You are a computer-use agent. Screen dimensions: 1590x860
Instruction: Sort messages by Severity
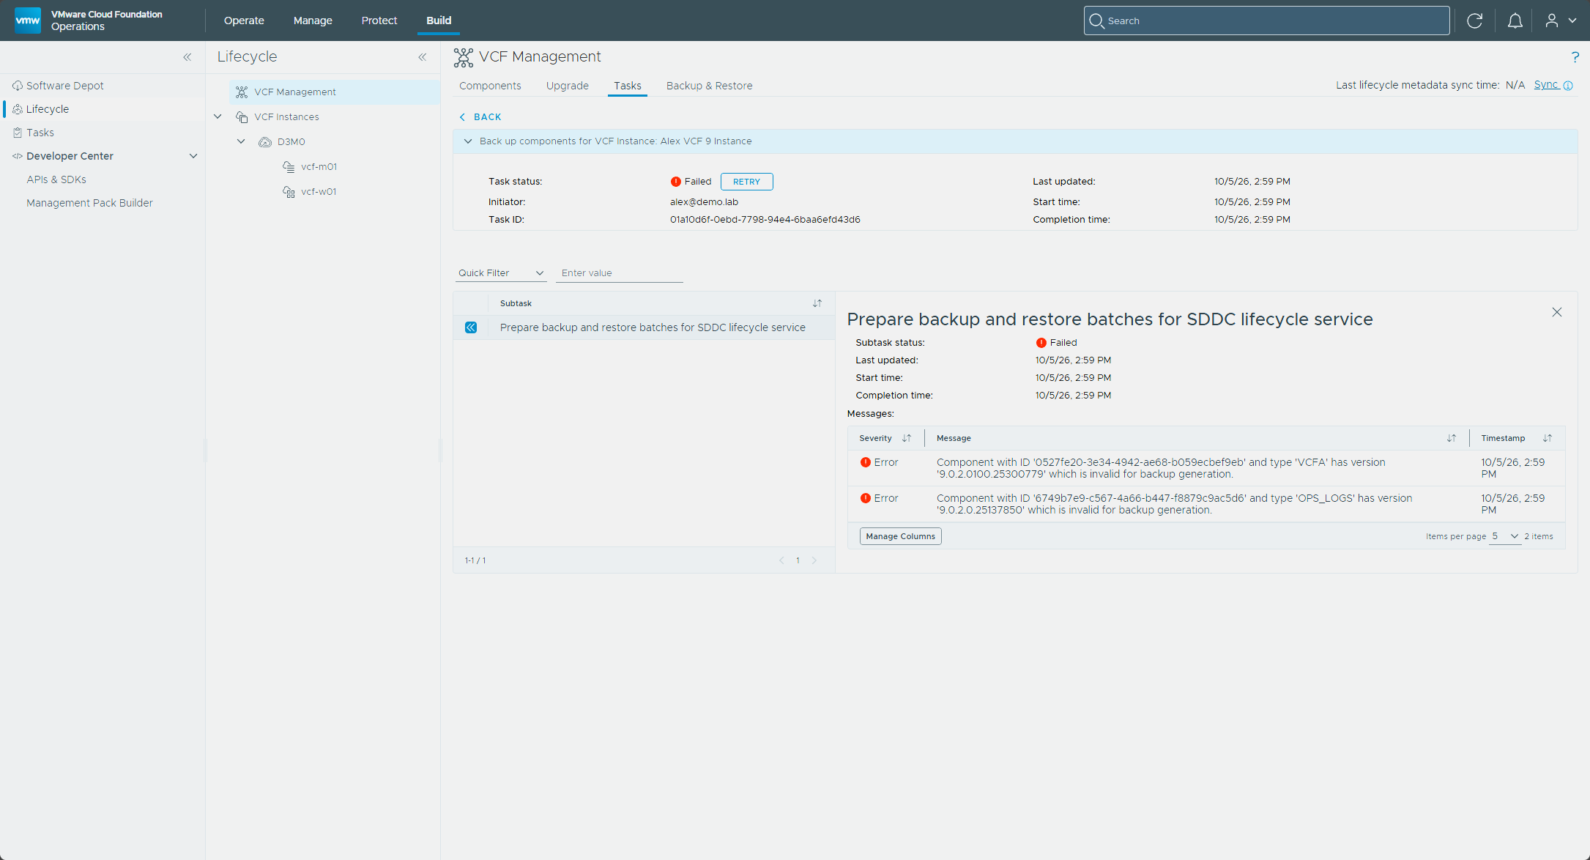(907, 438)
